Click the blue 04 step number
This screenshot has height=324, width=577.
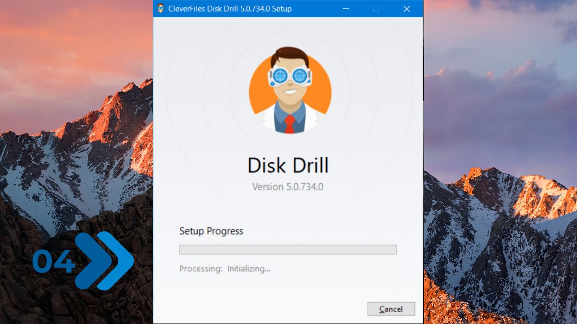pyautogui.click(x=53, y=263)
